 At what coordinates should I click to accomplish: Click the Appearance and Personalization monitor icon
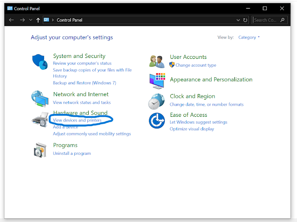point(157,81)
